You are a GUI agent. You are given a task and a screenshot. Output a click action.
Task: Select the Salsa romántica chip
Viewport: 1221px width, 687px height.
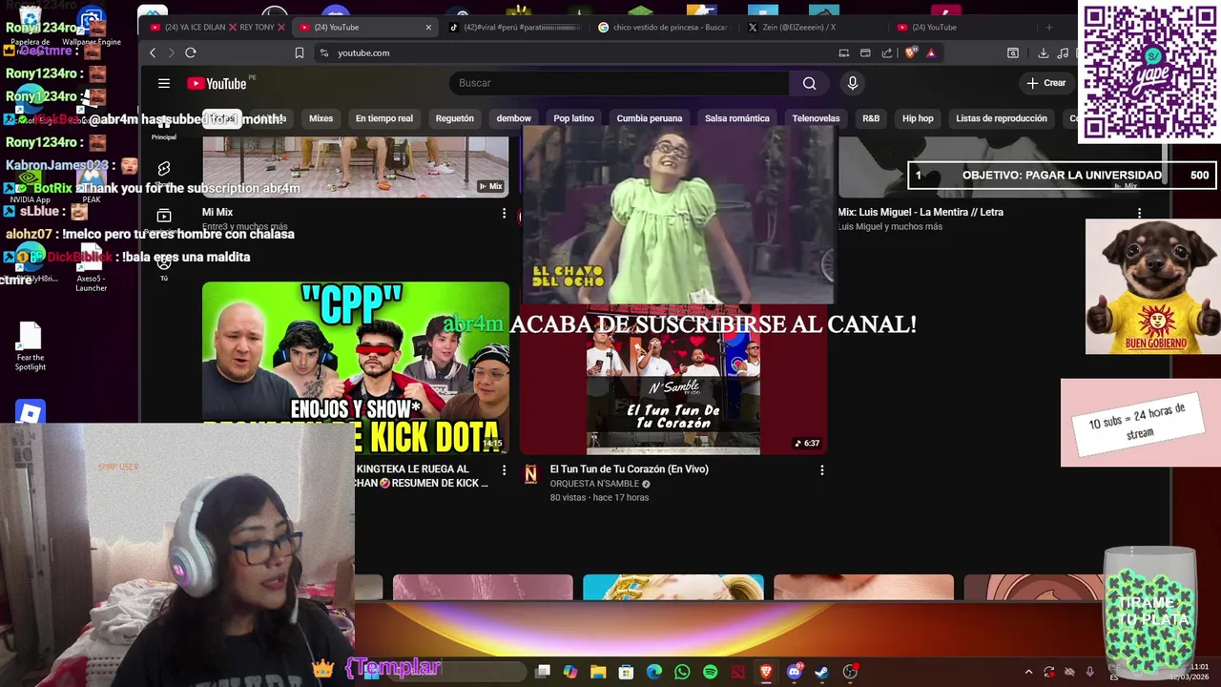(736, 118)
